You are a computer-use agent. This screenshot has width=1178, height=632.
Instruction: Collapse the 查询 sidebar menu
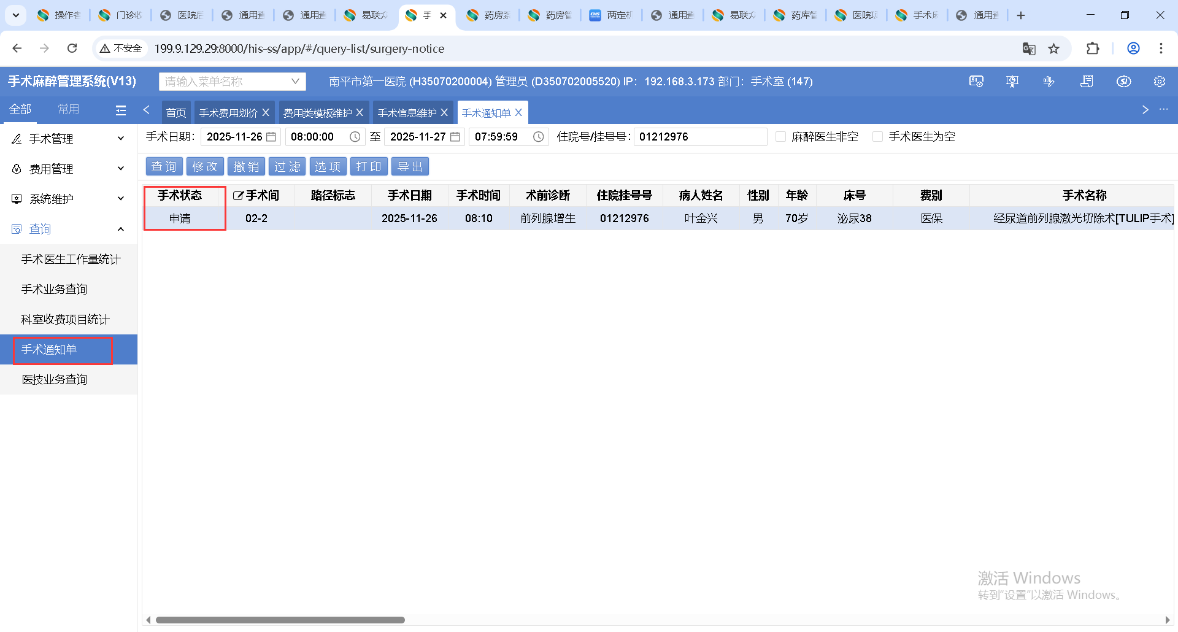click(69, 229)
